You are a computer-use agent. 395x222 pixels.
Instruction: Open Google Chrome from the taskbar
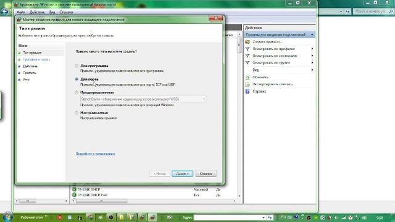(x=90, y=218)
